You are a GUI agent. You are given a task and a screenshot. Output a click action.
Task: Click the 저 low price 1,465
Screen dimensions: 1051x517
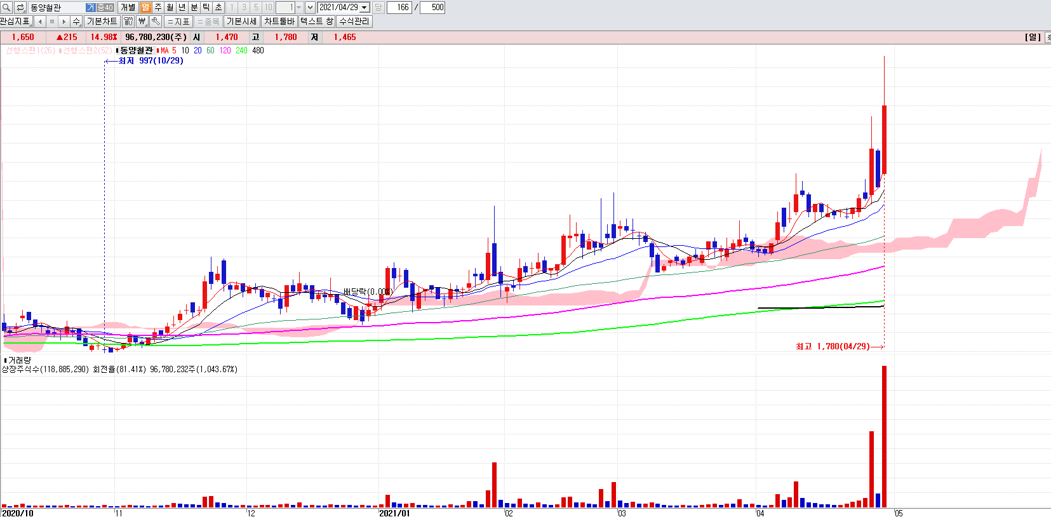(x=345, y=37)
